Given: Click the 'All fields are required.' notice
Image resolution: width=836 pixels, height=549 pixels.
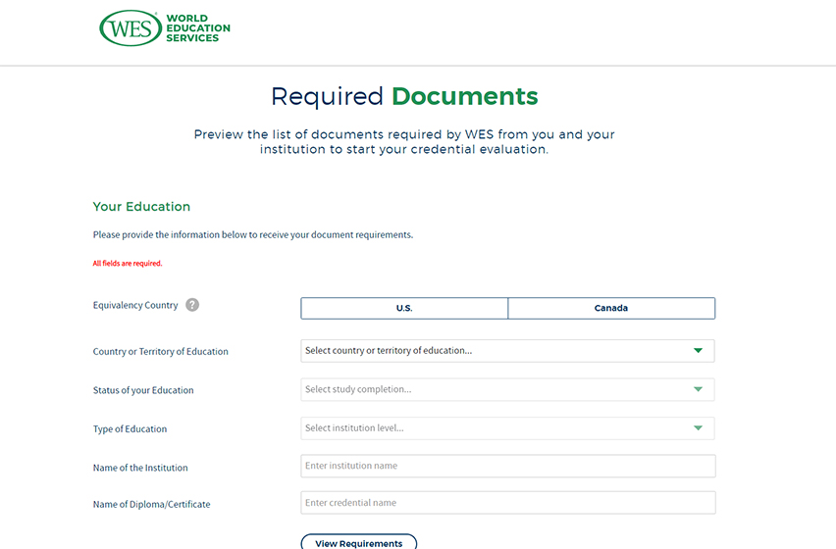Looking at the screenshot, I should pos(128,263).
